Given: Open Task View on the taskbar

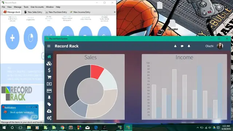Looking at the screenshot, I should (20, 128).
